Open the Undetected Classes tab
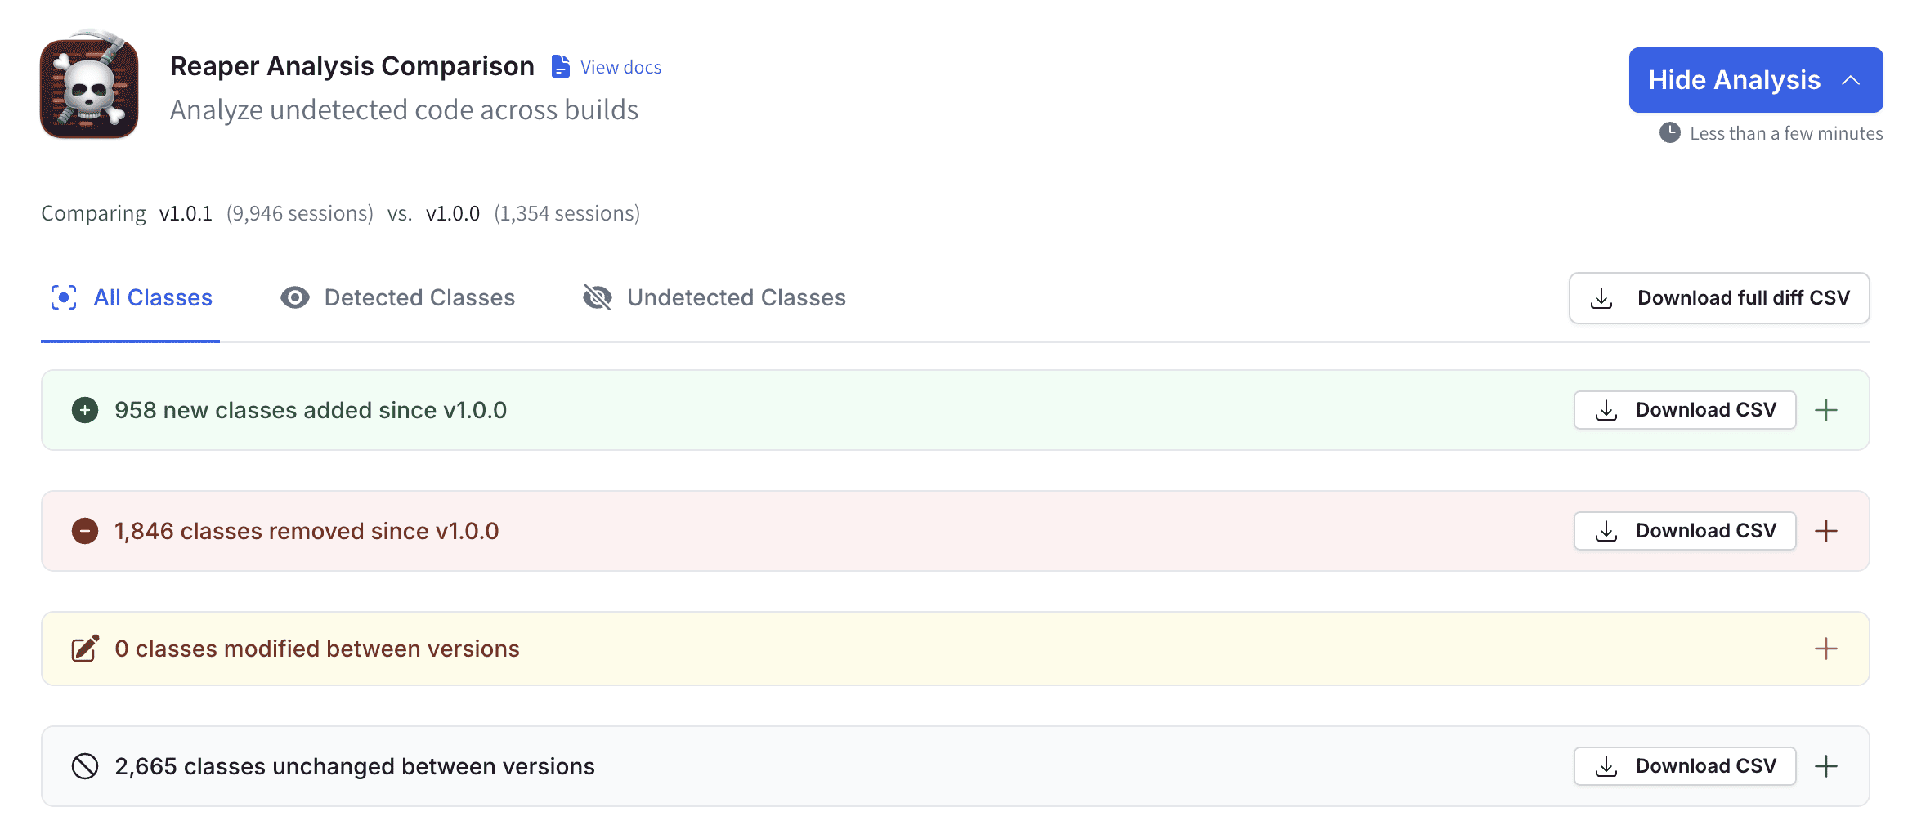 point(736,297)
